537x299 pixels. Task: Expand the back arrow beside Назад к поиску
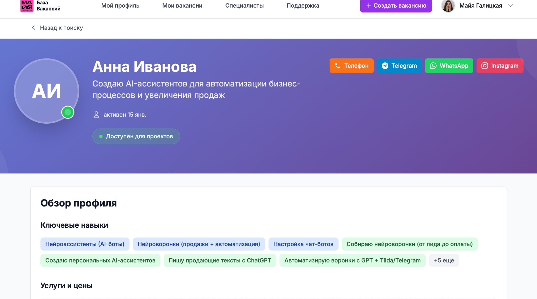point(33,28)
